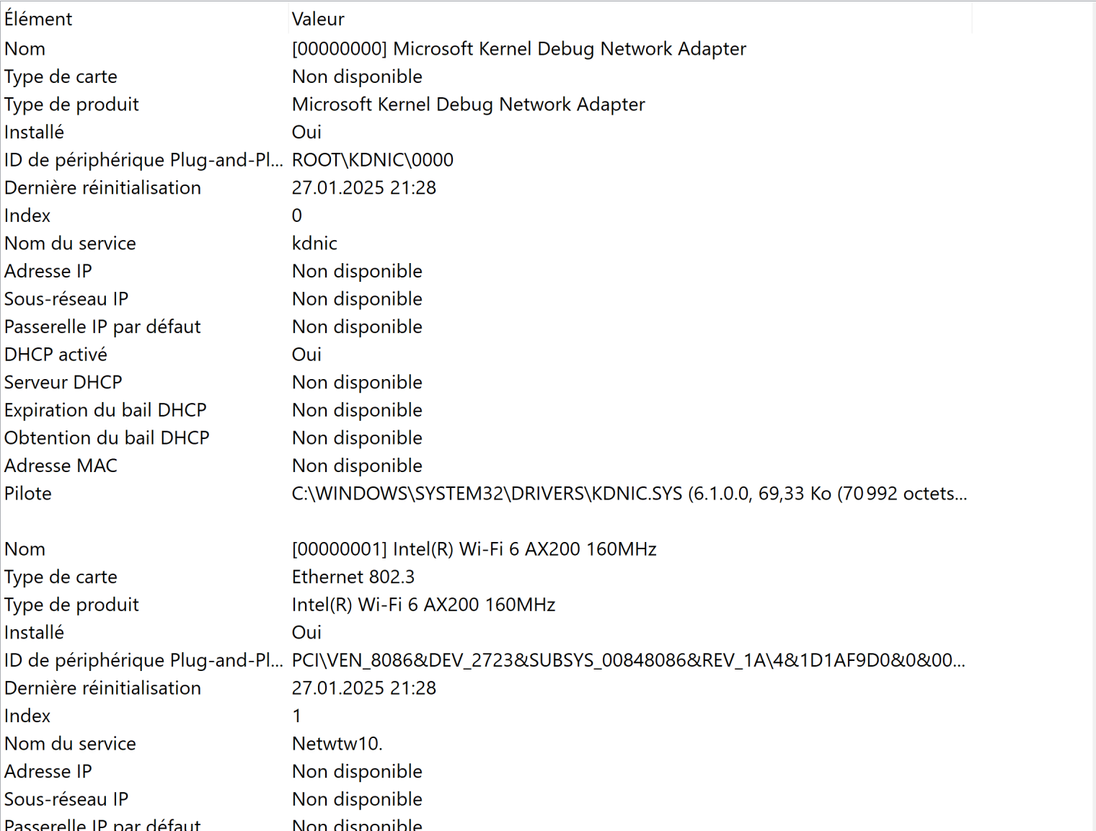Click the Expiration du bail DHCP label
Screen dimensions: 1096x831
coord(105,410)
